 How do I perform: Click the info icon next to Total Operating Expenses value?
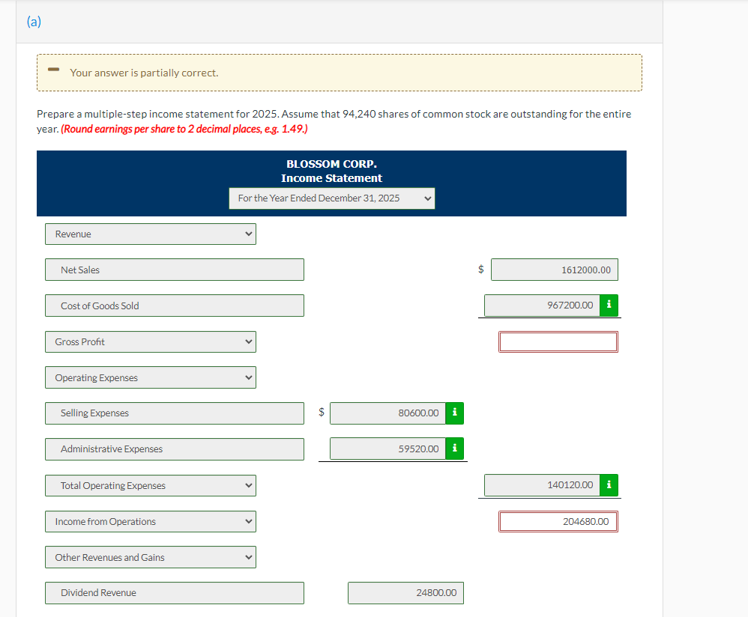[x=608, y=484]
